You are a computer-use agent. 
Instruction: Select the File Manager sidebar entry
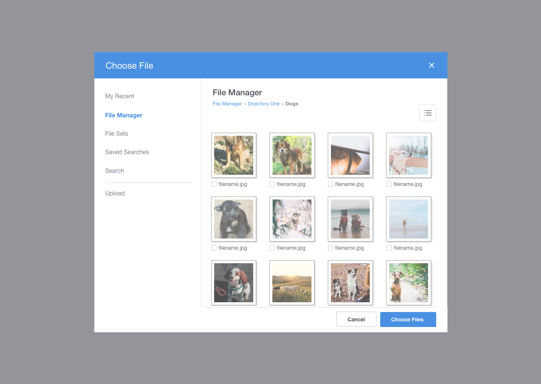click(124, 115)
